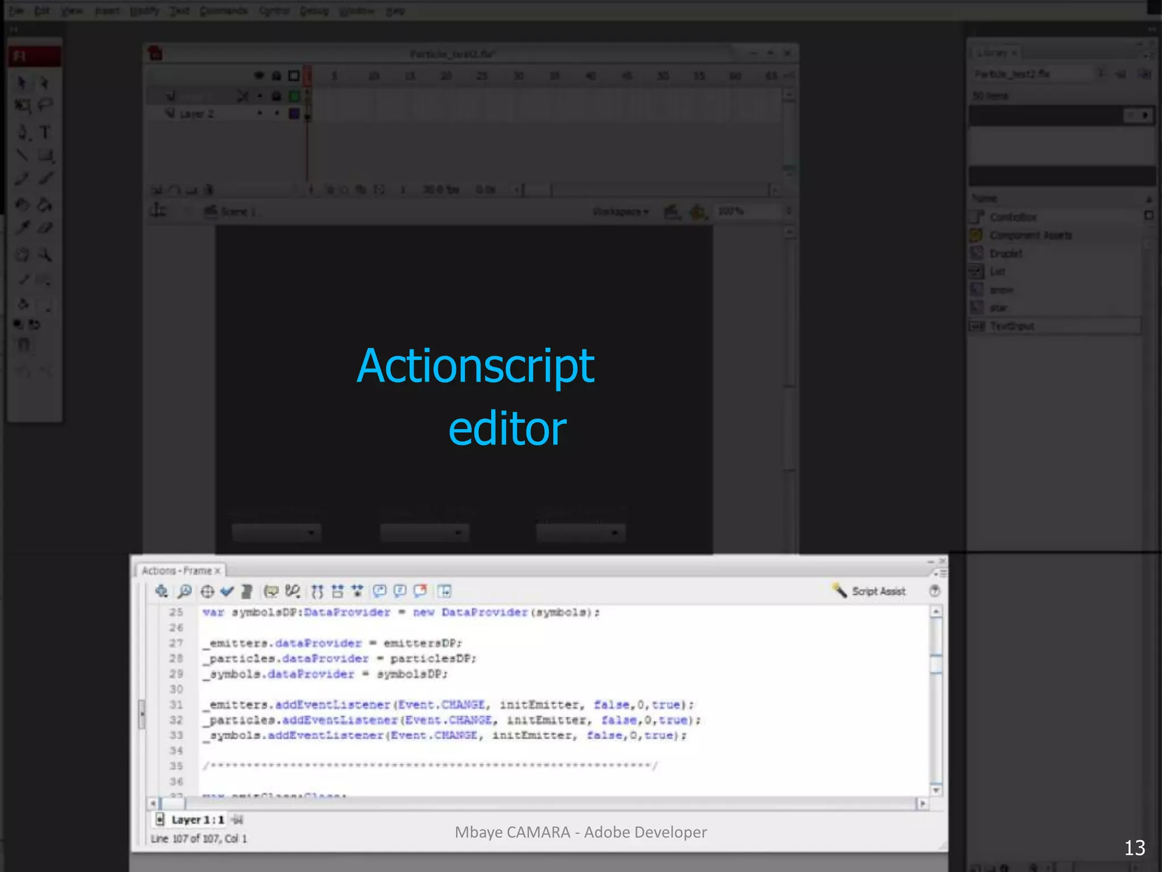Open the Insert menu
This screenshot has width=1162, height=872.
point(107,11)
